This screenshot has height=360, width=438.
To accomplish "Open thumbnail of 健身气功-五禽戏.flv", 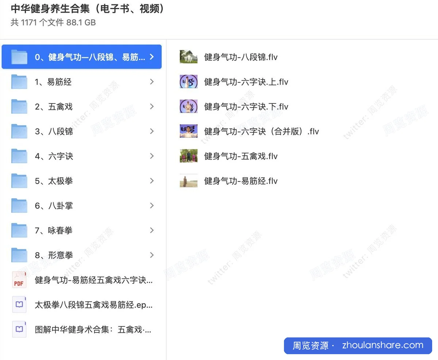I will click(x=189, y=156).
